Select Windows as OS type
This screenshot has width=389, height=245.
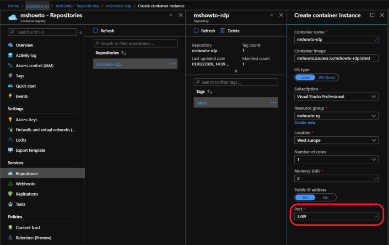click(x=327, y=78)
